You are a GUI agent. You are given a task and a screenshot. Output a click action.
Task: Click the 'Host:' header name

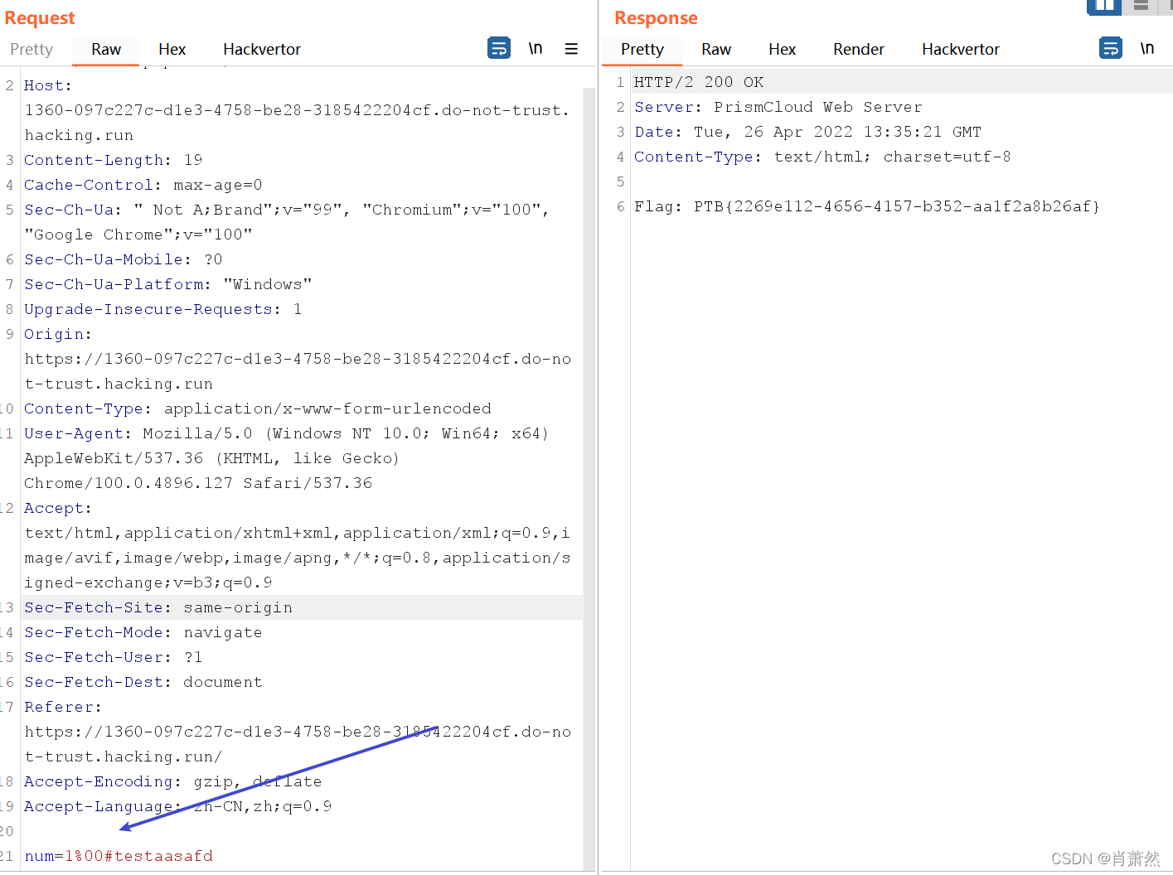coord(47,85)
